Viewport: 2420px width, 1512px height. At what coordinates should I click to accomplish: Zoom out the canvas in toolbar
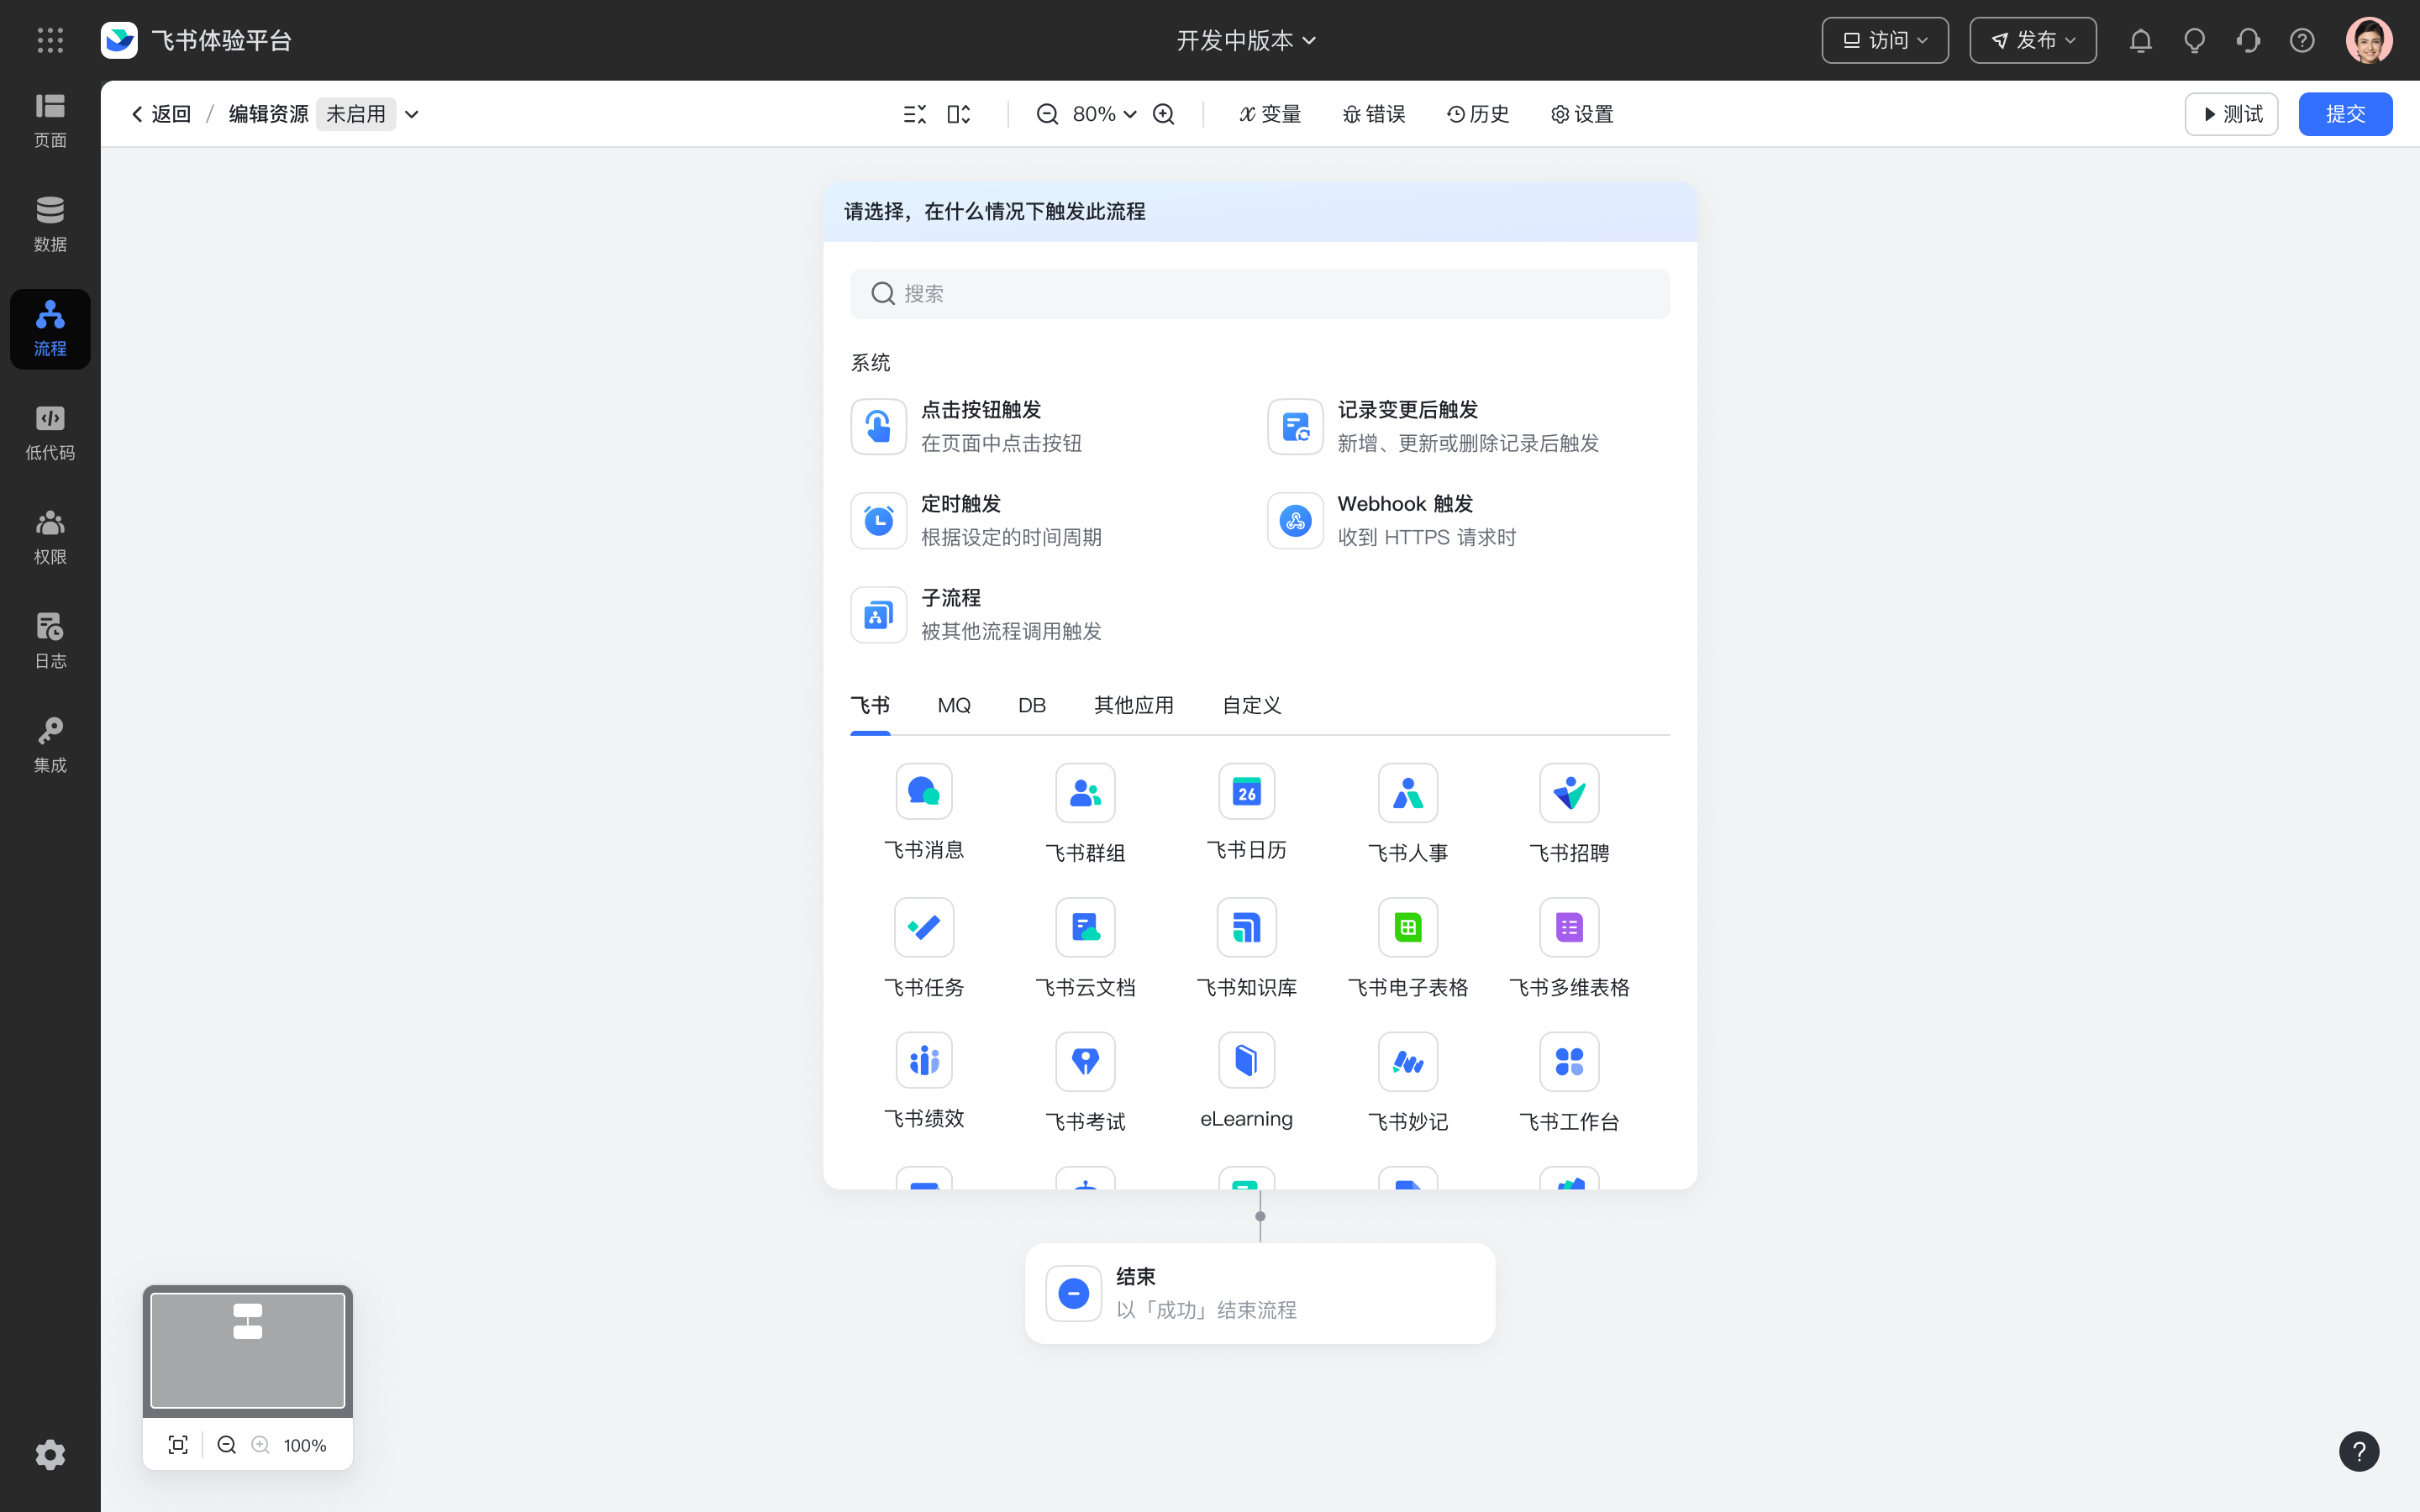click(x=1047, y=114)
